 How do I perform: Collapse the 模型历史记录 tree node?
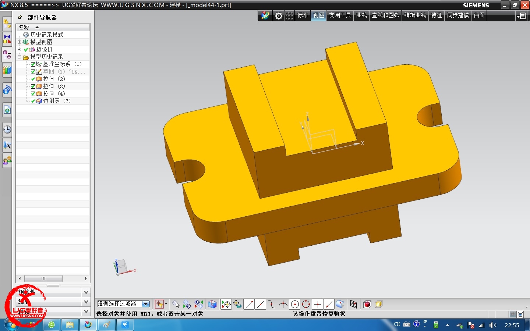point(20,57)
